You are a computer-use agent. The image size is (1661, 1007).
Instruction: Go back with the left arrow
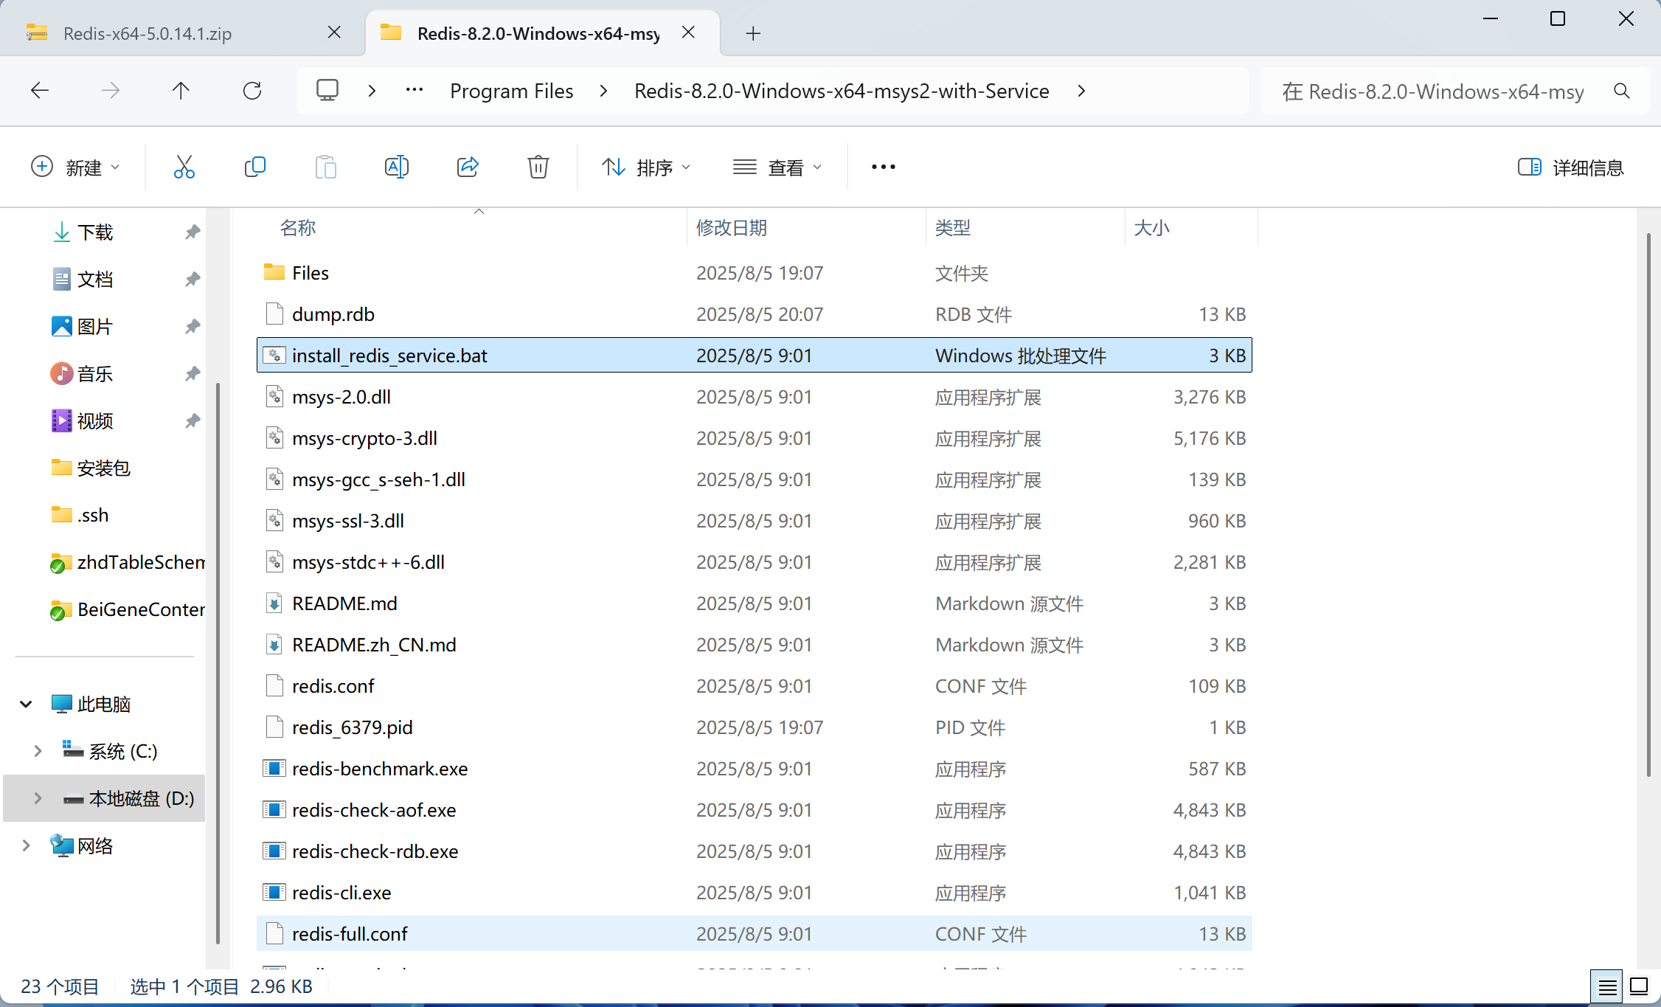tap(40, 91)
